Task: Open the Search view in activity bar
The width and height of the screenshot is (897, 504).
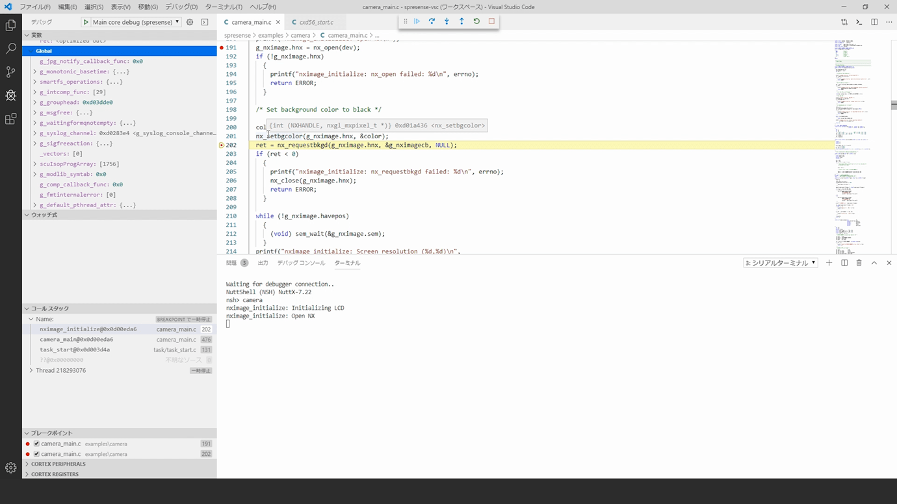Action: (x=10, y=49)
